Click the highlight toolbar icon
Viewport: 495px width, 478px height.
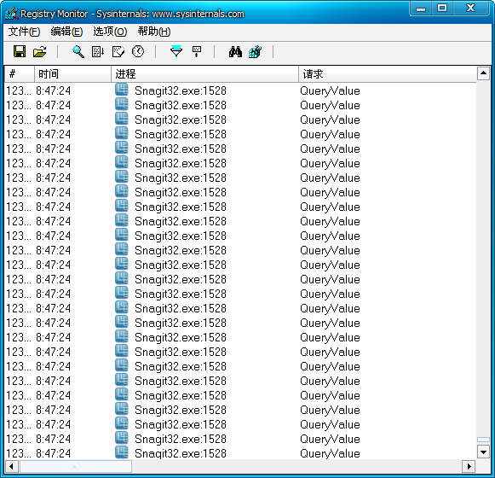[197, 51]
